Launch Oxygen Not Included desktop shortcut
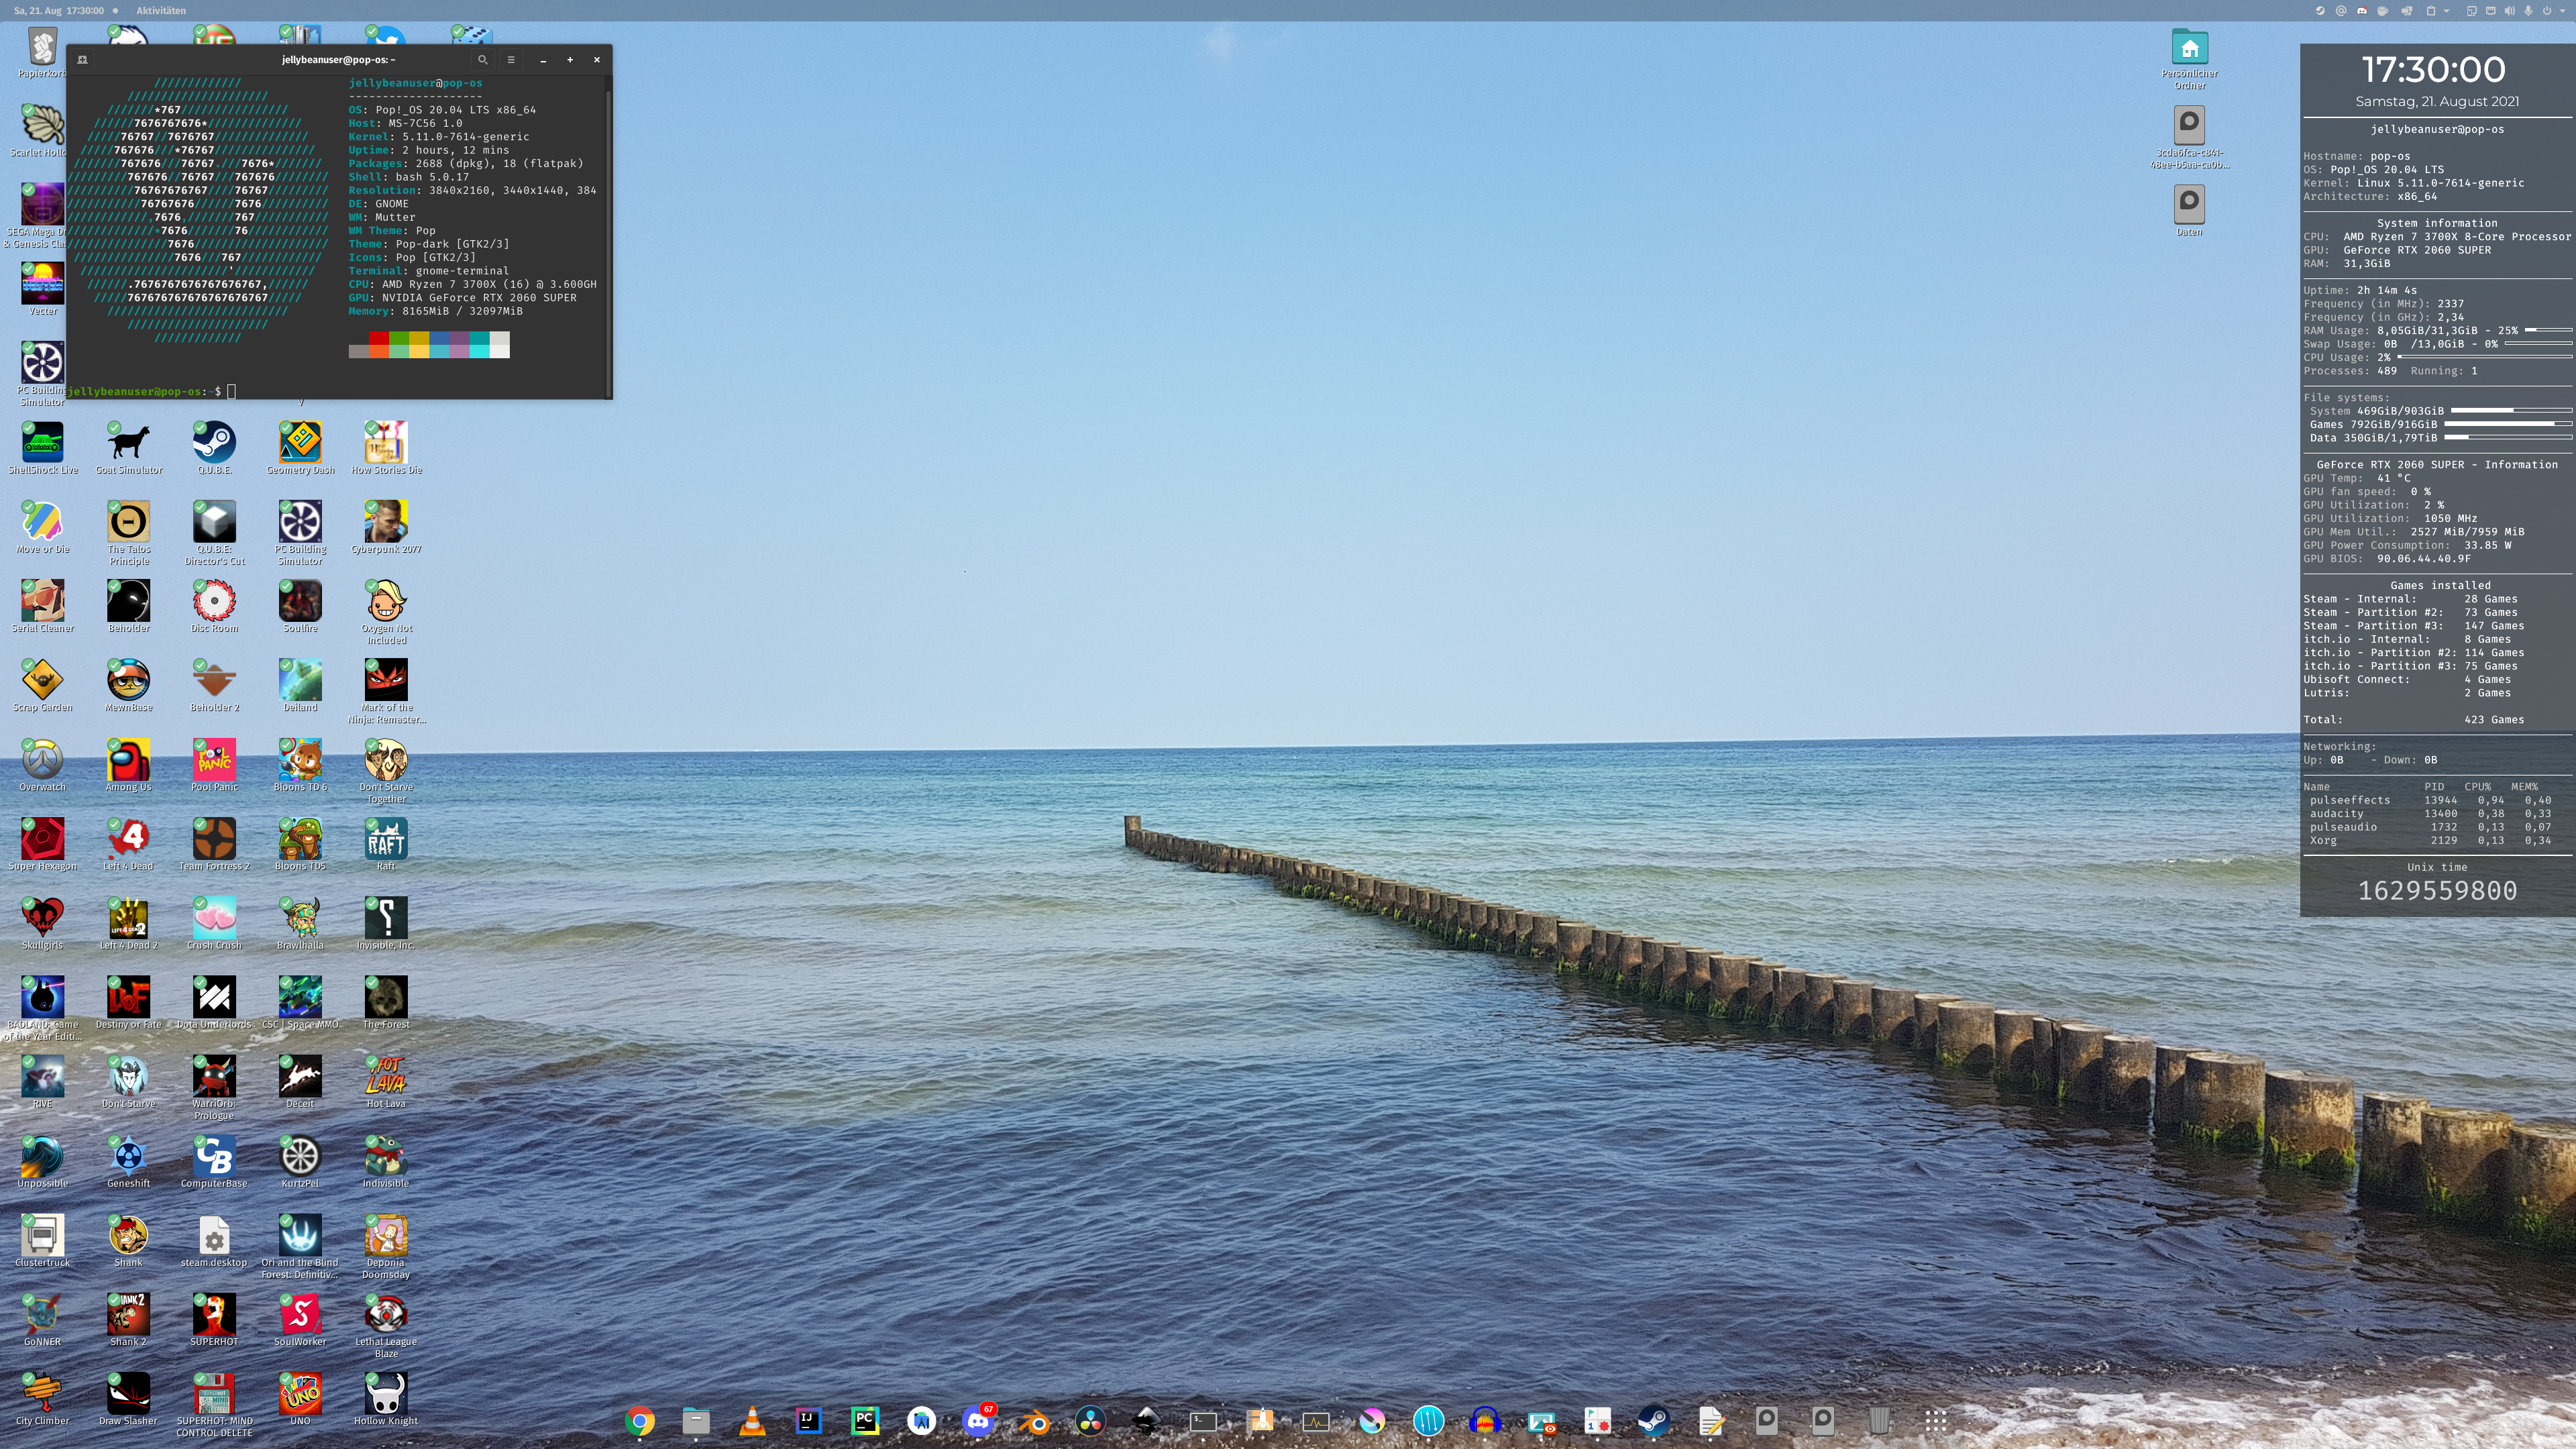Screen dimensions: 2576x1449 click(x=386, y=612)
